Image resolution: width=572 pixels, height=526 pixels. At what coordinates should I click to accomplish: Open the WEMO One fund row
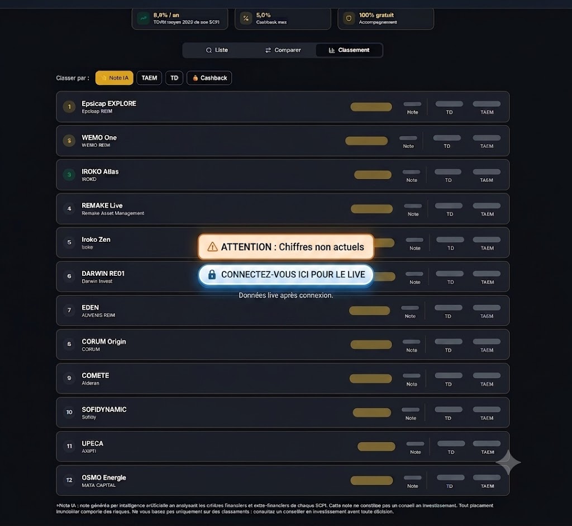[283, 141]
